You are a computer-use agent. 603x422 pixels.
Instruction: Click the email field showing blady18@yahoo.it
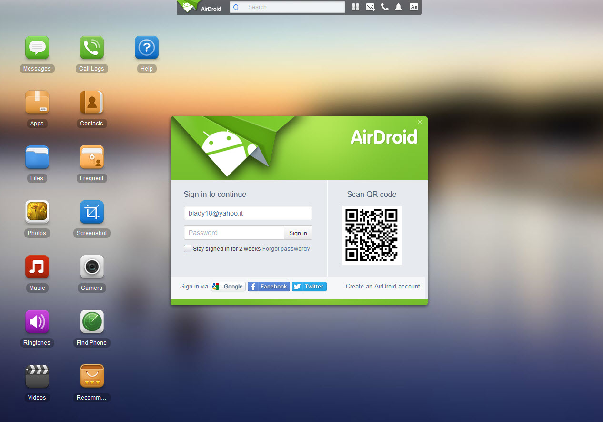click(x=248, y=213)
